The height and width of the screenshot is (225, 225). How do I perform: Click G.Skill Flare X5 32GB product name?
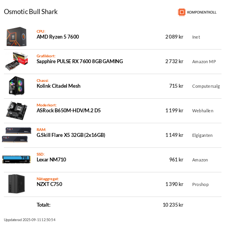[x=71, y=135]
